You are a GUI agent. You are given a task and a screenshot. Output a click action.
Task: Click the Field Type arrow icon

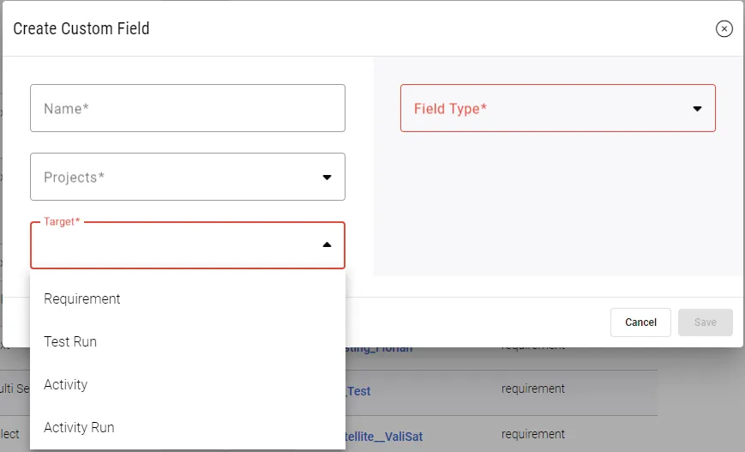pos(697,109)
